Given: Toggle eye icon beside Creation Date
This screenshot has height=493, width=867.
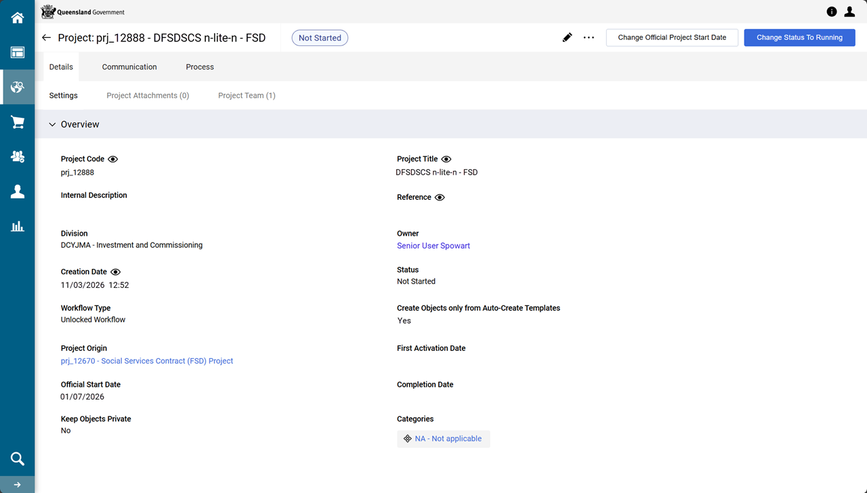Looking at the screenshot, I should pyautogui.click(x=116, y=272).
